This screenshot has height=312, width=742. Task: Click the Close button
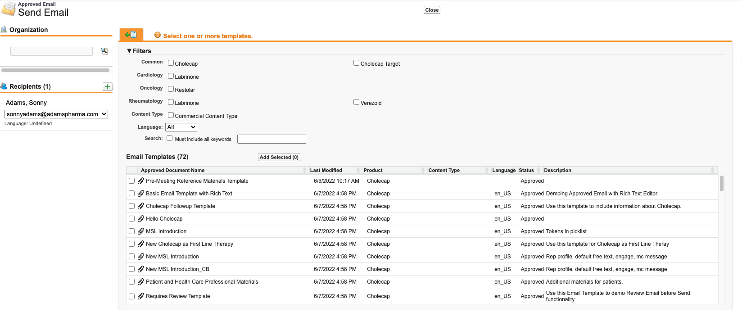pyautogui.click(x=431, y=10)
